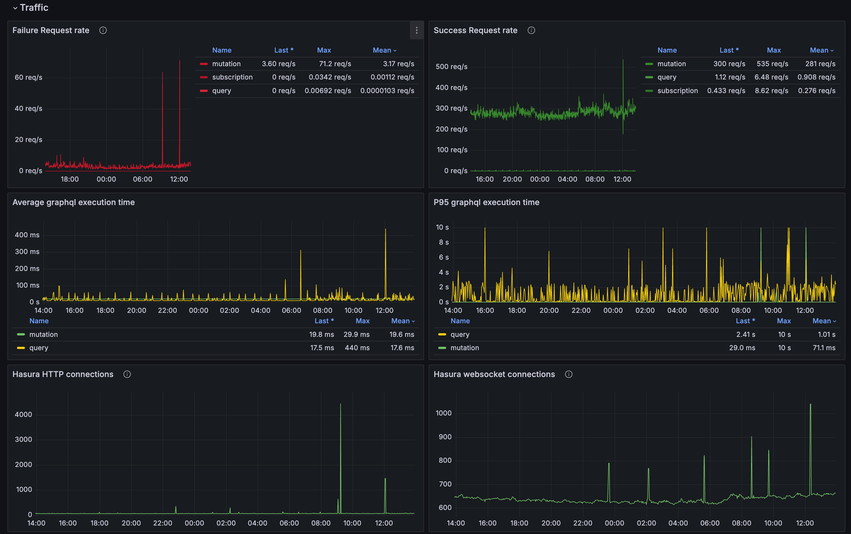Image resolution: width=851 pixels, height=534 pixels.
Task: Click the P95 graphql execution time title
Action: 487,202
